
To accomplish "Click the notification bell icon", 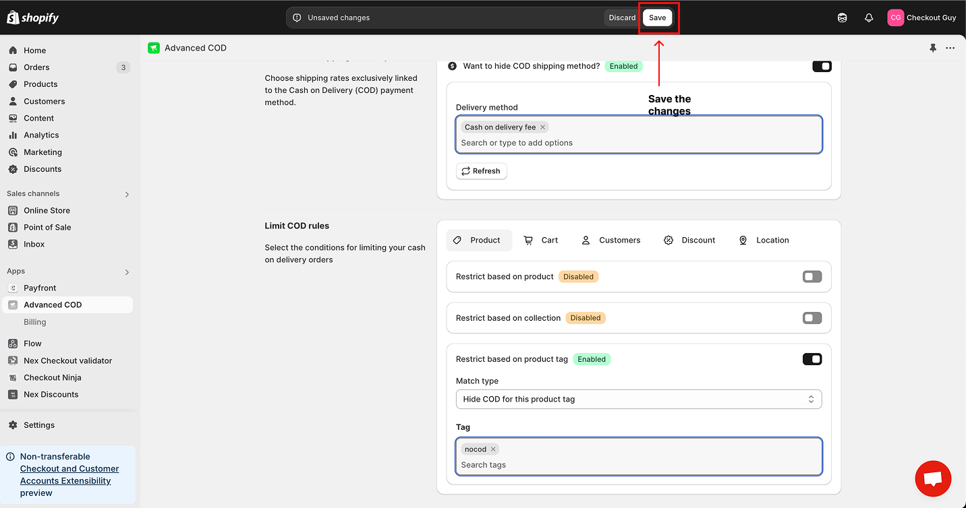I will 869,18.
